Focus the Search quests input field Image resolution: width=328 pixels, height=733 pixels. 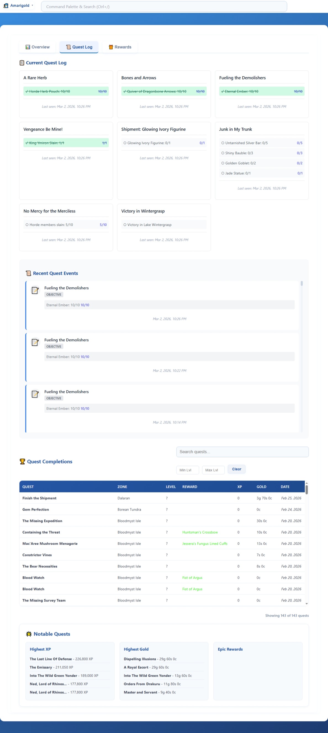(x=242, y=452)
